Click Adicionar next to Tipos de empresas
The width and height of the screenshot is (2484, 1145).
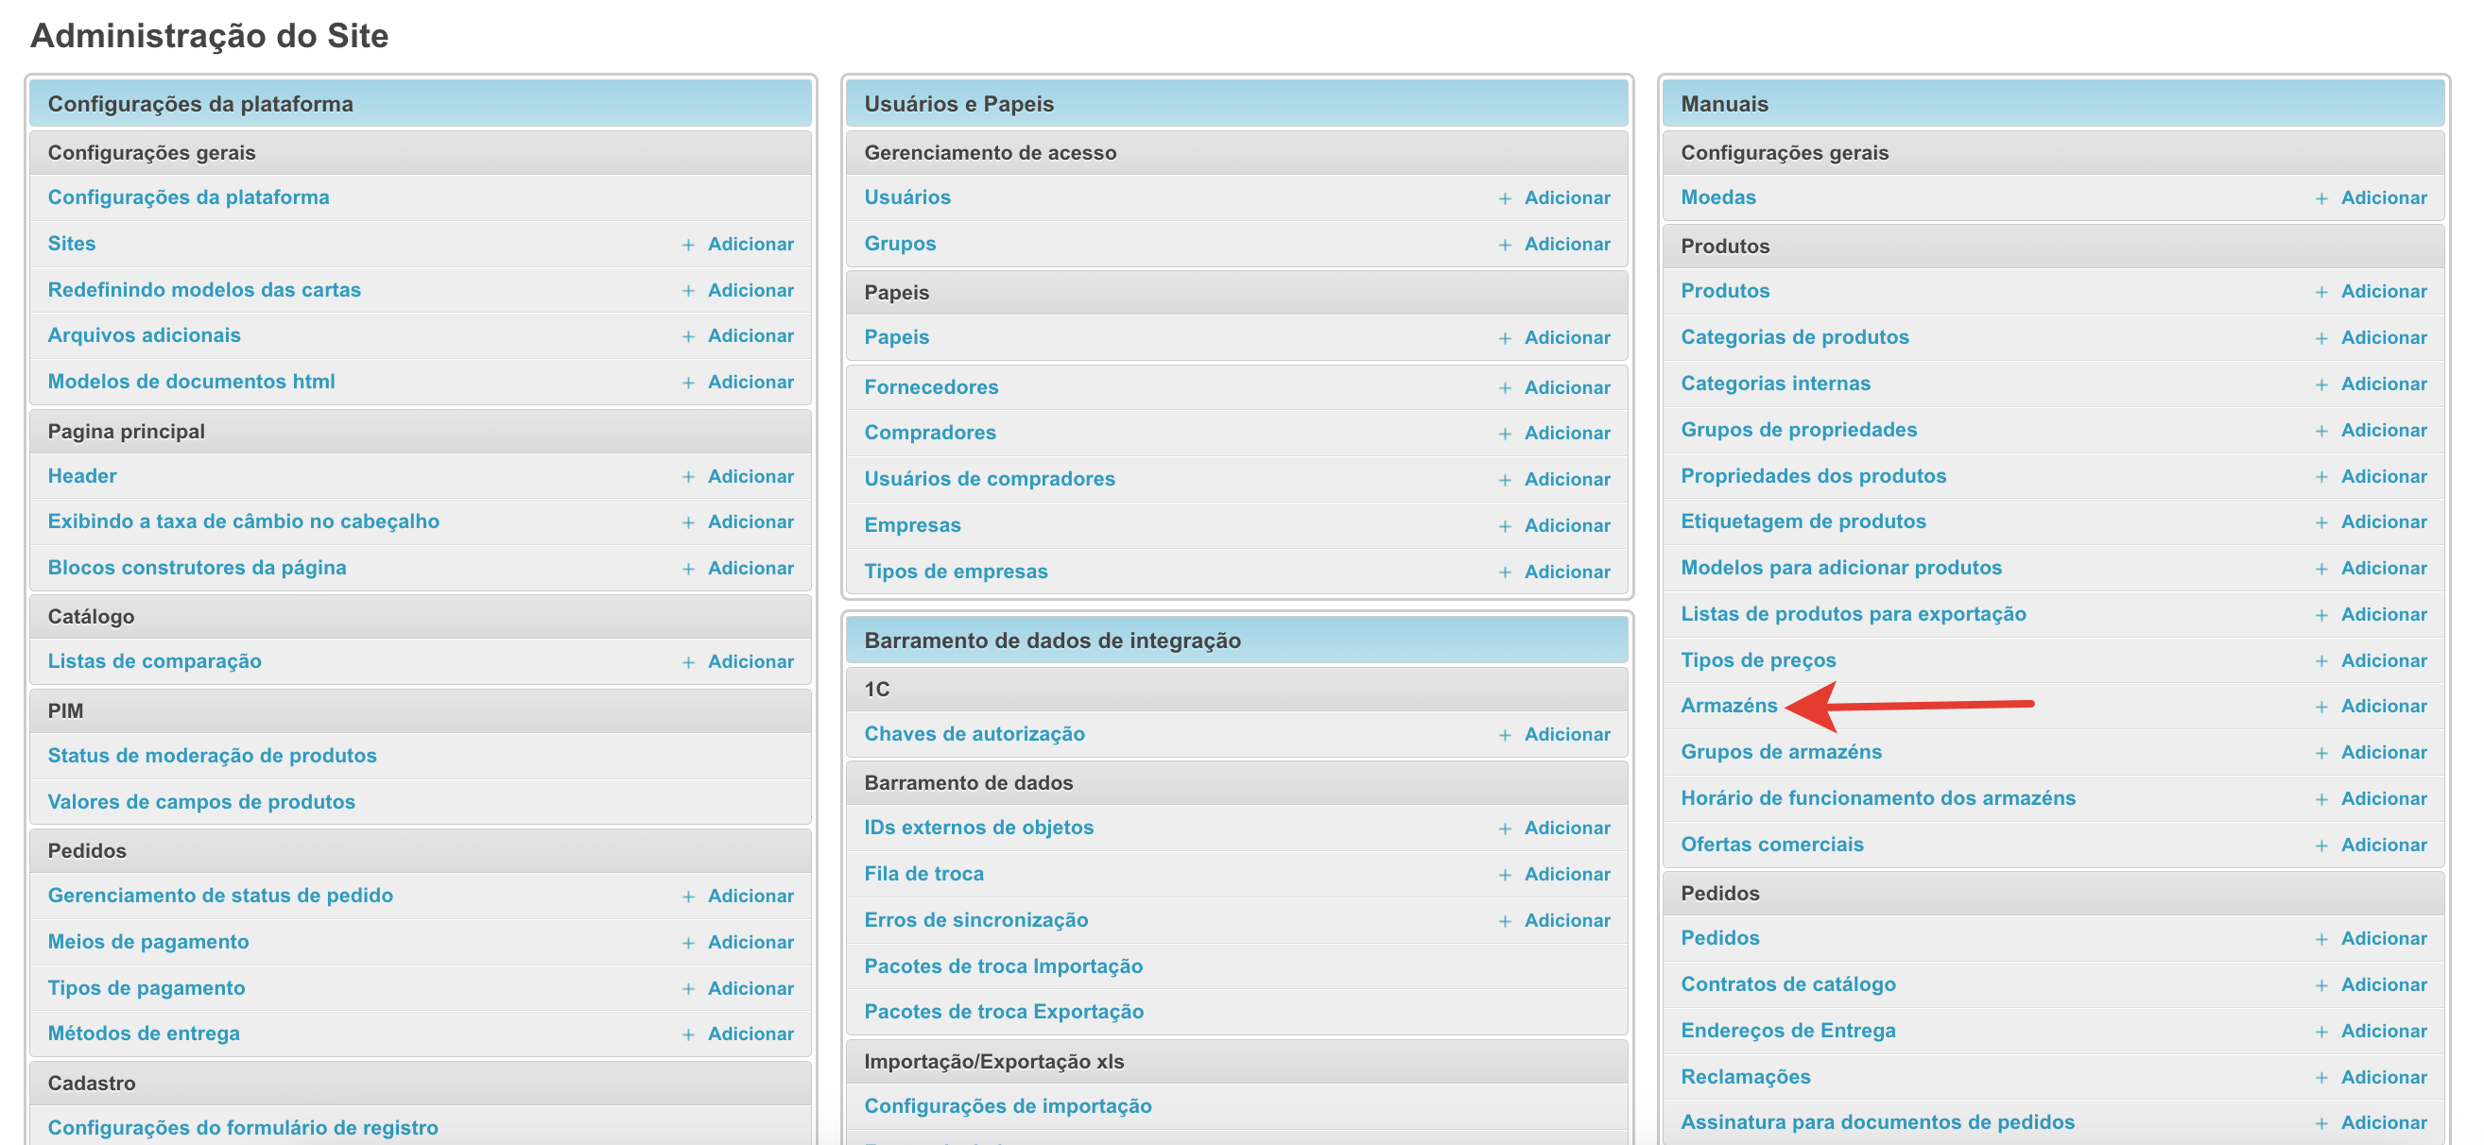[x=1566, y=572]
